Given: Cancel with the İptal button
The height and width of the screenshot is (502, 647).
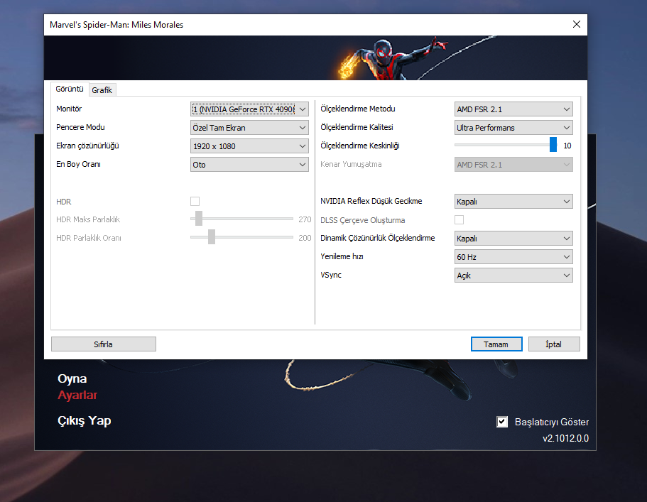Looking at the screenshot, I should 554,344.
